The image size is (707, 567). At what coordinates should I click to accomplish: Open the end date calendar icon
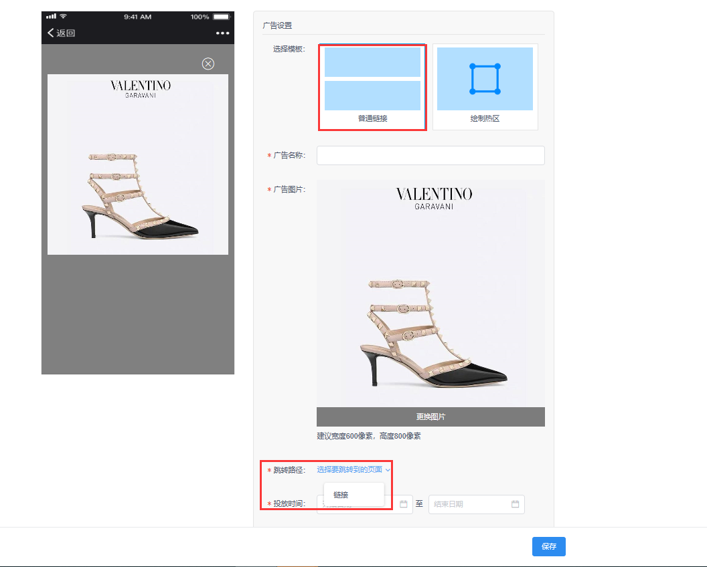point(515,504)
